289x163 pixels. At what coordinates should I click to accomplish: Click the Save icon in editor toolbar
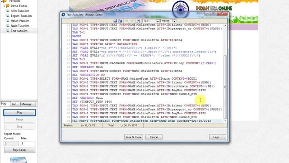click(x=115, y=21)
